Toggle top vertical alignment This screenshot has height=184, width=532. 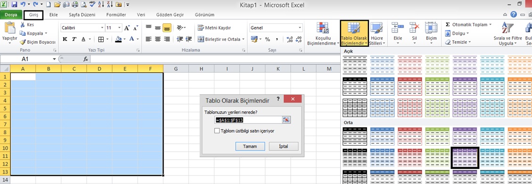pyautogui.click(x=148, y=28)
